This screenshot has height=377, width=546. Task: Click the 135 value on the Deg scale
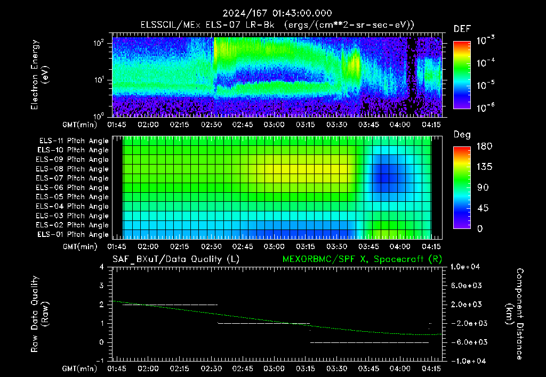[484, 167]
